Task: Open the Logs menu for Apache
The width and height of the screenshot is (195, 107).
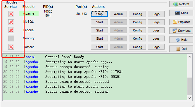Action: coord(156,14)
